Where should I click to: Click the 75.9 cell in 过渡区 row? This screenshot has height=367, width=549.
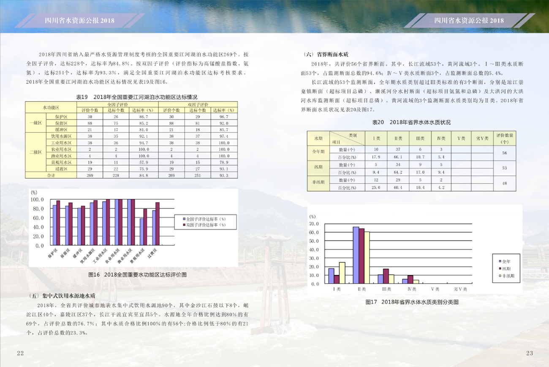point(144,169)
